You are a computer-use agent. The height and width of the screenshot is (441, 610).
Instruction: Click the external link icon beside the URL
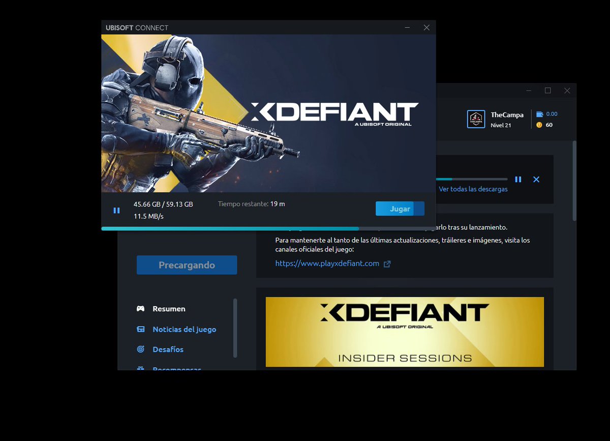387,264
